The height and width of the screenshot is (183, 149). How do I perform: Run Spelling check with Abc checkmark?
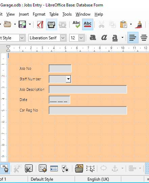76,24
